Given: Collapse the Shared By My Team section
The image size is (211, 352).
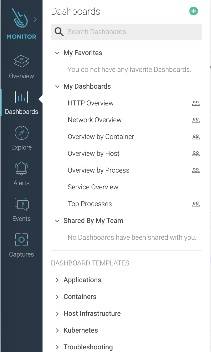Looking at the screenshot, I should [x=57, y=221].
